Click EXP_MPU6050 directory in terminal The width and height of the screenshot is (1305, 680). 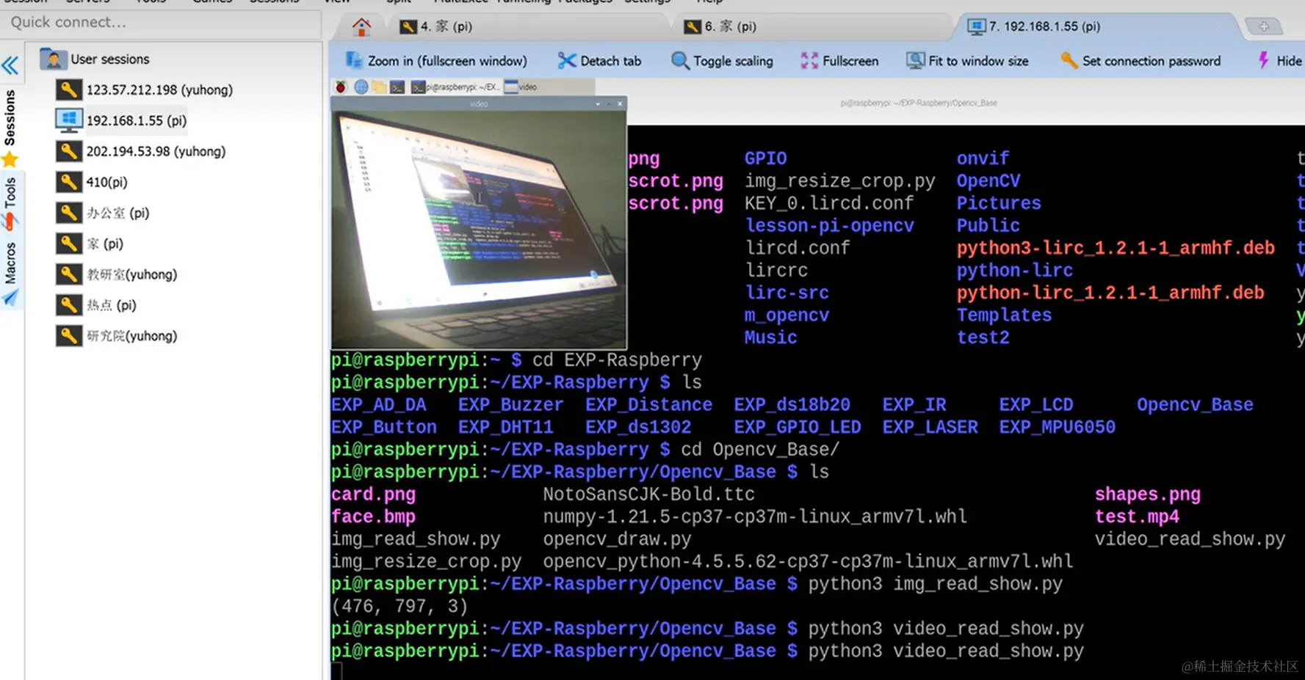(x=1057, y=427)
